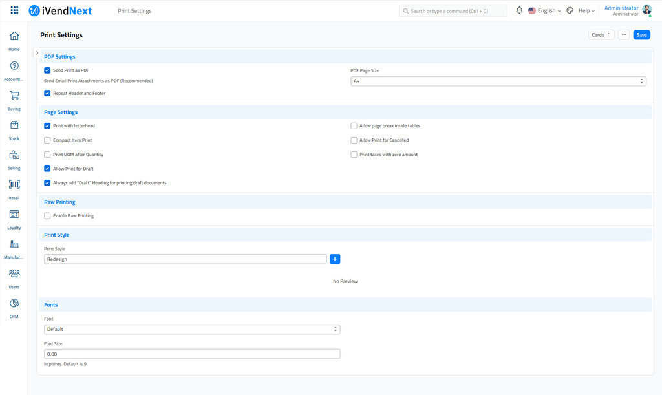Add a new Print Style with the plus button
Image resolution: width=662 pixels, height=395 pixels.
click(x=335, y=259)
